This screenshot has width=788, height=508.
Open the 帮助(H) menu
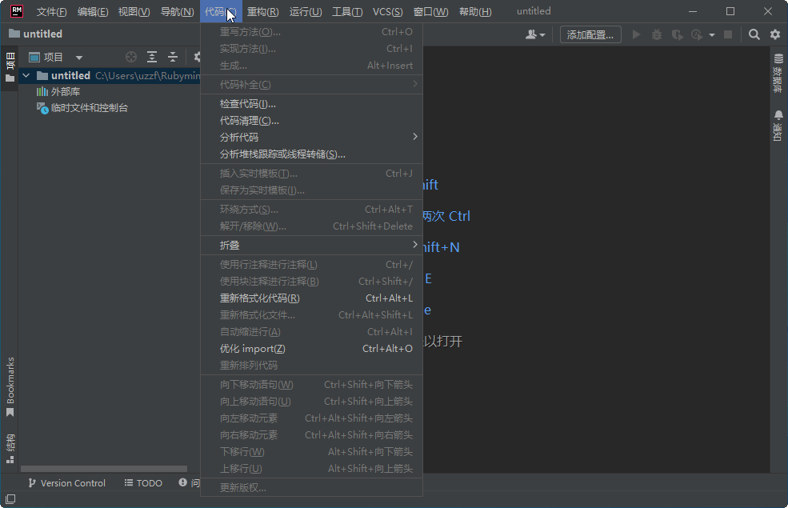[475, 11]
